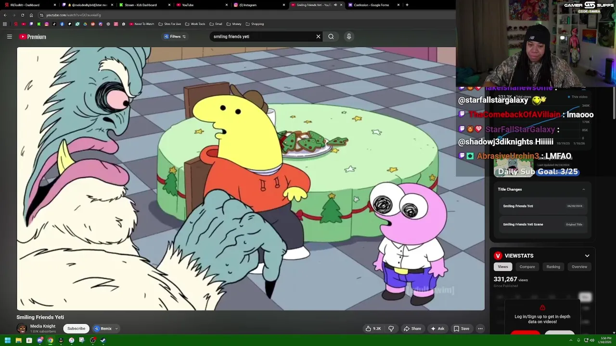Viewport: 616px width, 346px height.
Task: Open the more actions three-dot menu
Action: [480, 329]
